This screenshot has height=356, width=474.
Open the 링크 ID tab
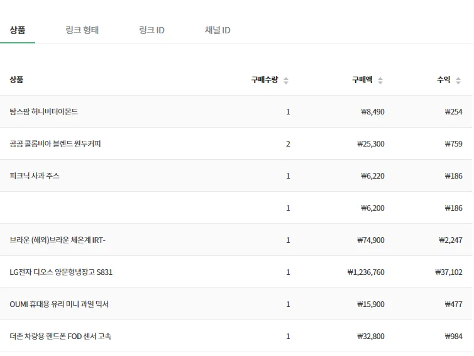(152, 30)
